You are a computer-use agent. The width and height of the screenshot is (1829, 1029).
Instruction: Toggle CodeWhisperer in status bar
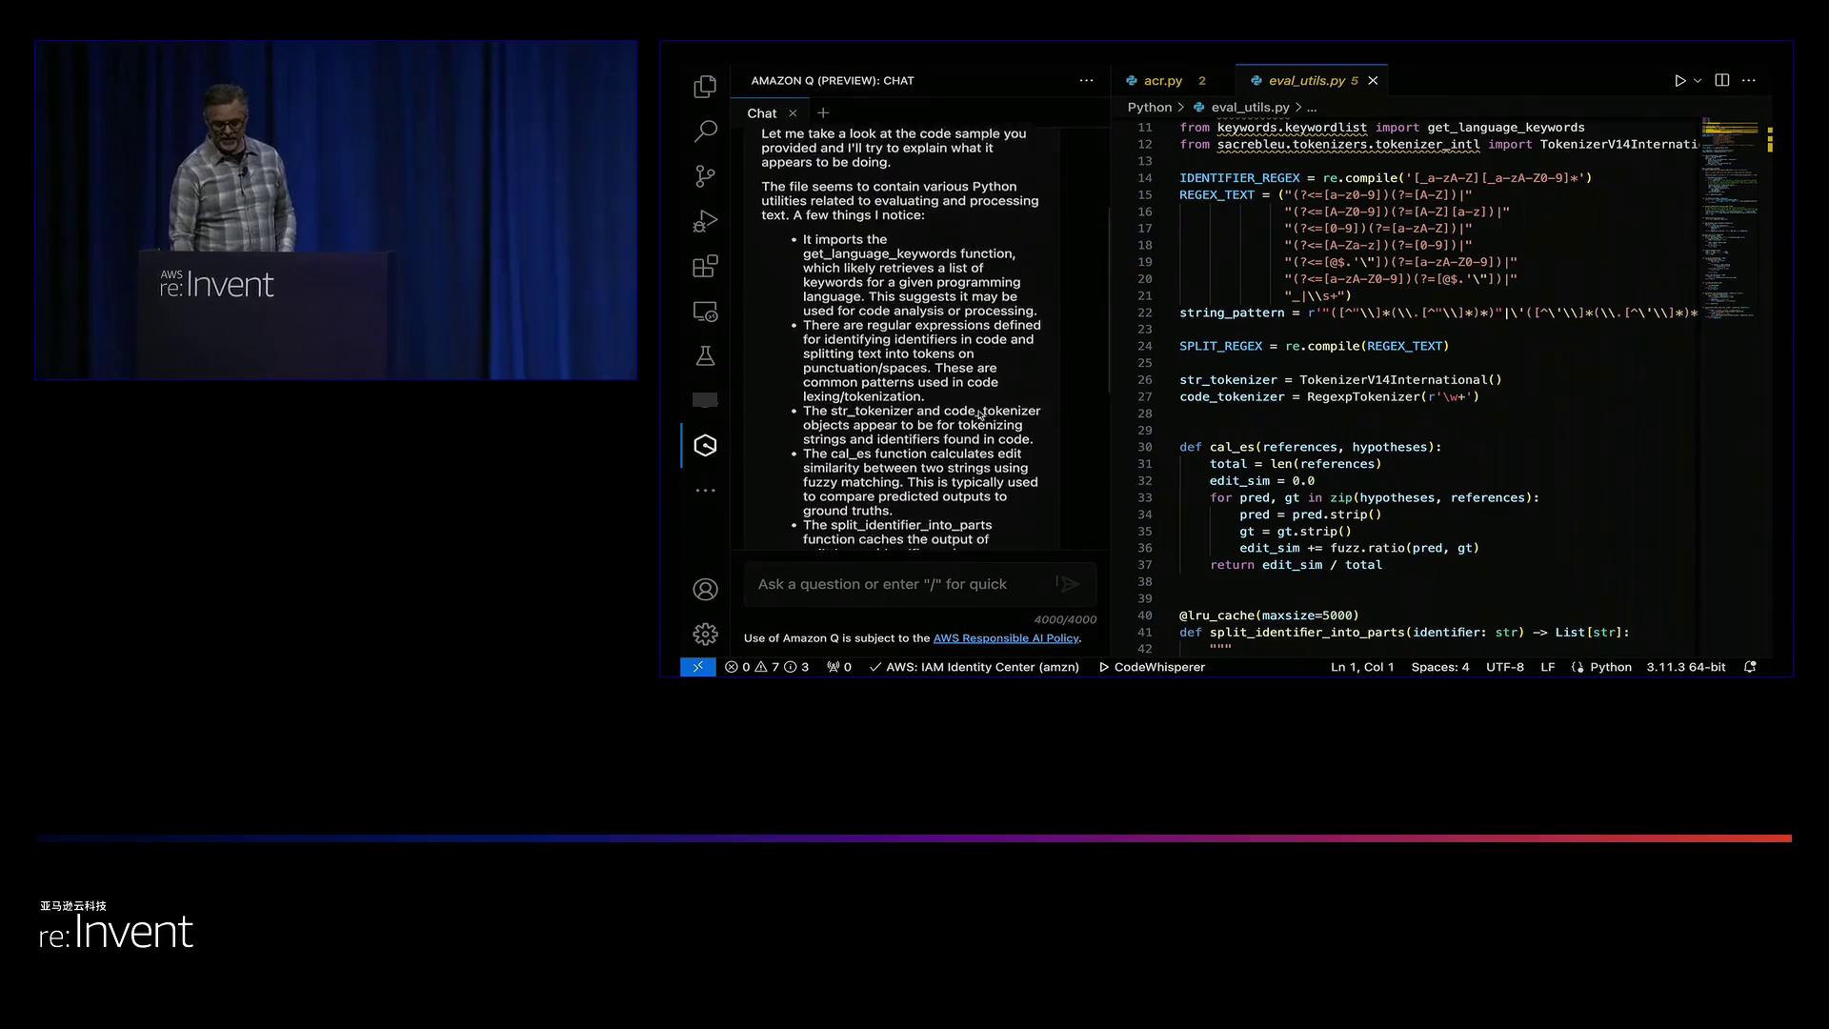(x=1152, y=667)
